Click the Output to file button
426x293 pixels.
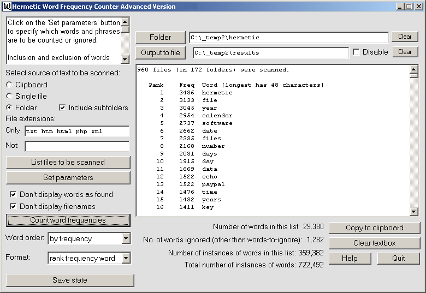160,52
